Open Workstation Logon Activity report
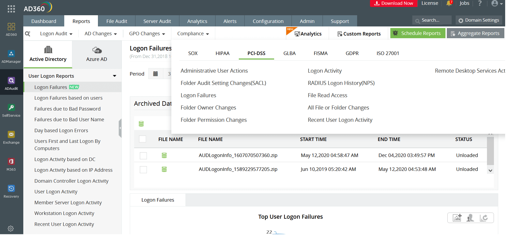This screenshot has width=514, height=235. click(x=64, y=213)
